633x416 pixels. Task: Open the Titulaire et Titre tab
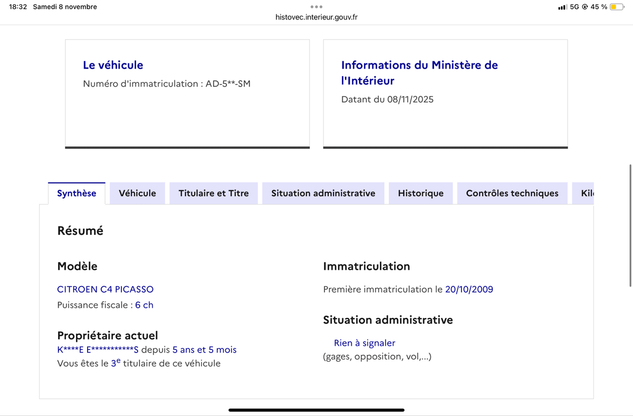pyautogui.click(x=213, y=193)
